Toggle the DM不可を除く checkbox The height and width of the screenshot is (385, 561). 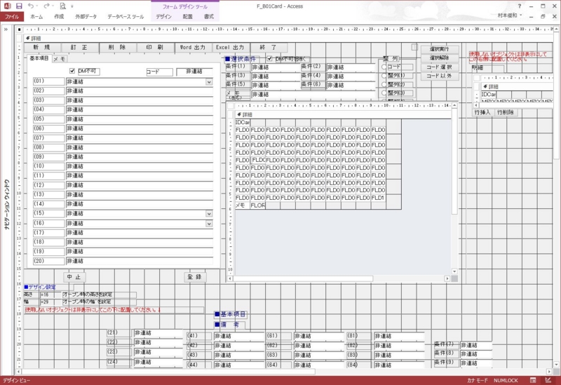pos(269,58)
